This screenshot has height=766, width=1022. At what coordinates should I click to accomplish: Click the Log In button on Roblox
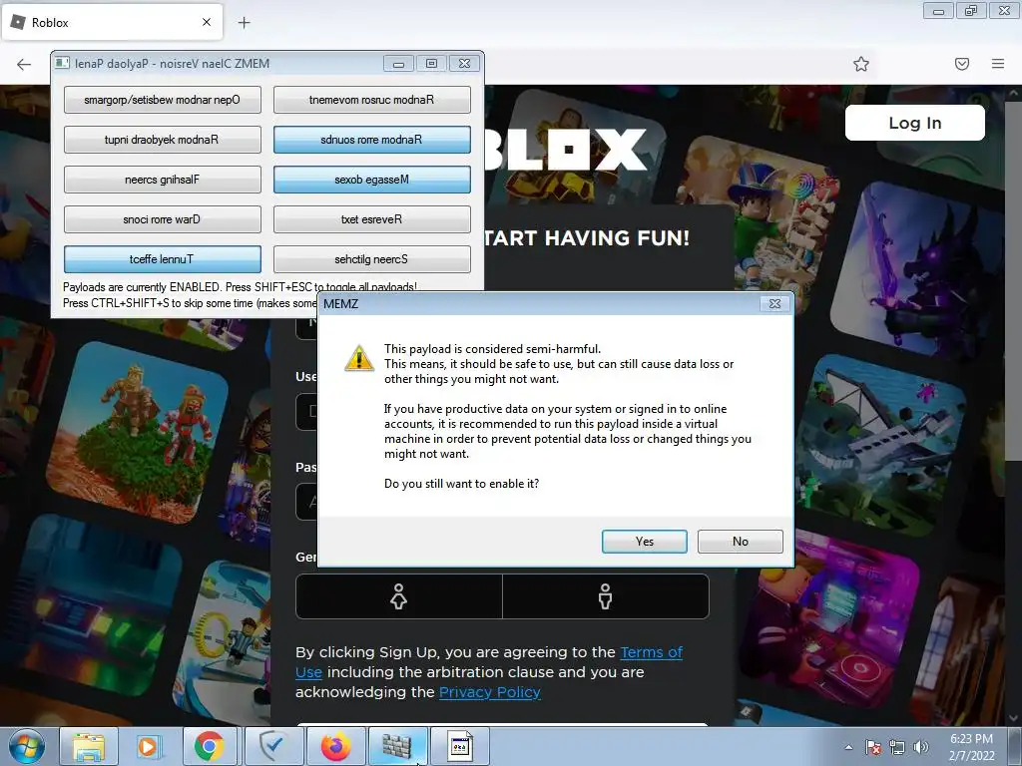[x=914, y=123]
